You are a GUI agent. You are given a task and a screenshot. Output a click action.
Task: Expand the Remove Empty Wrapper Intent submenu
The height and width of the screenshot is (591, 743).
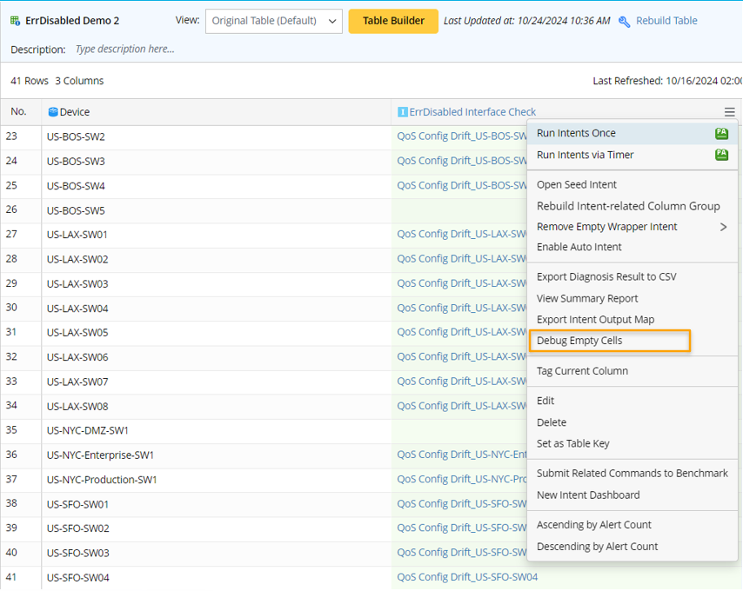(x=723, y=227)
